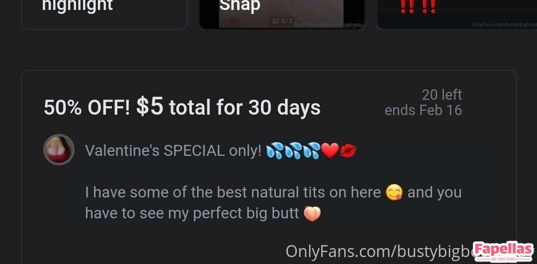Click the lips kiss emoji

pos(348,151)
